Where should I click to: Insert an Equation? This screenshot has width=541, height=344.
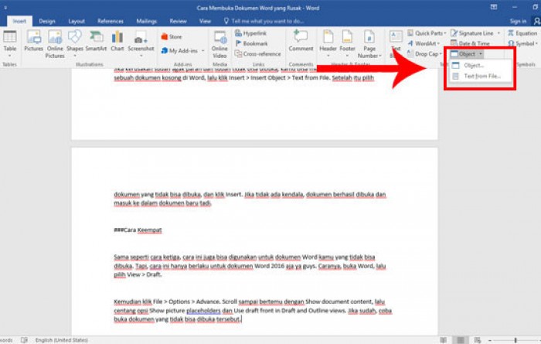pyautogui.click(x=522, y=33)
